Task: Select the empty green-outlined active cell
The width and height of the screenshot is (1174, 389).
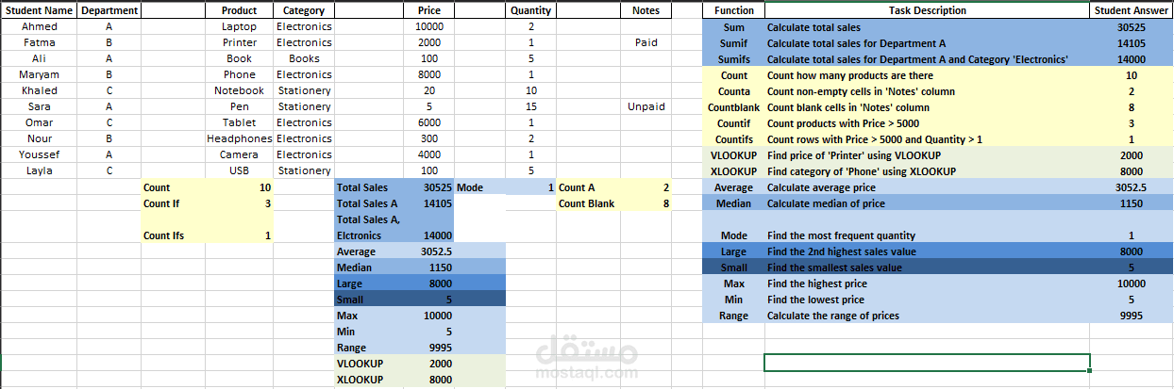Action: [927, 363]
